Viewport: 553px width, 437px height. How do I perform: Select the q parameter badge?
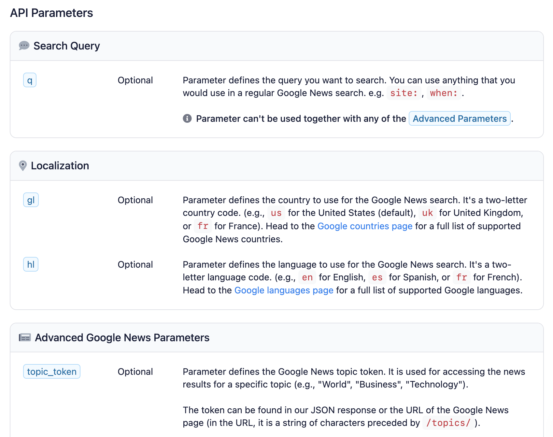tap(29, 80)
